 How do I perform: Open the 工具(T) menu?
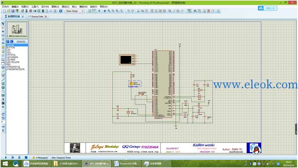(x=35, y=7)
